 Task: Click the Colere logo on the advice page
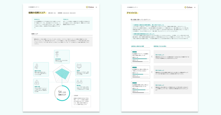click(188, 7)
